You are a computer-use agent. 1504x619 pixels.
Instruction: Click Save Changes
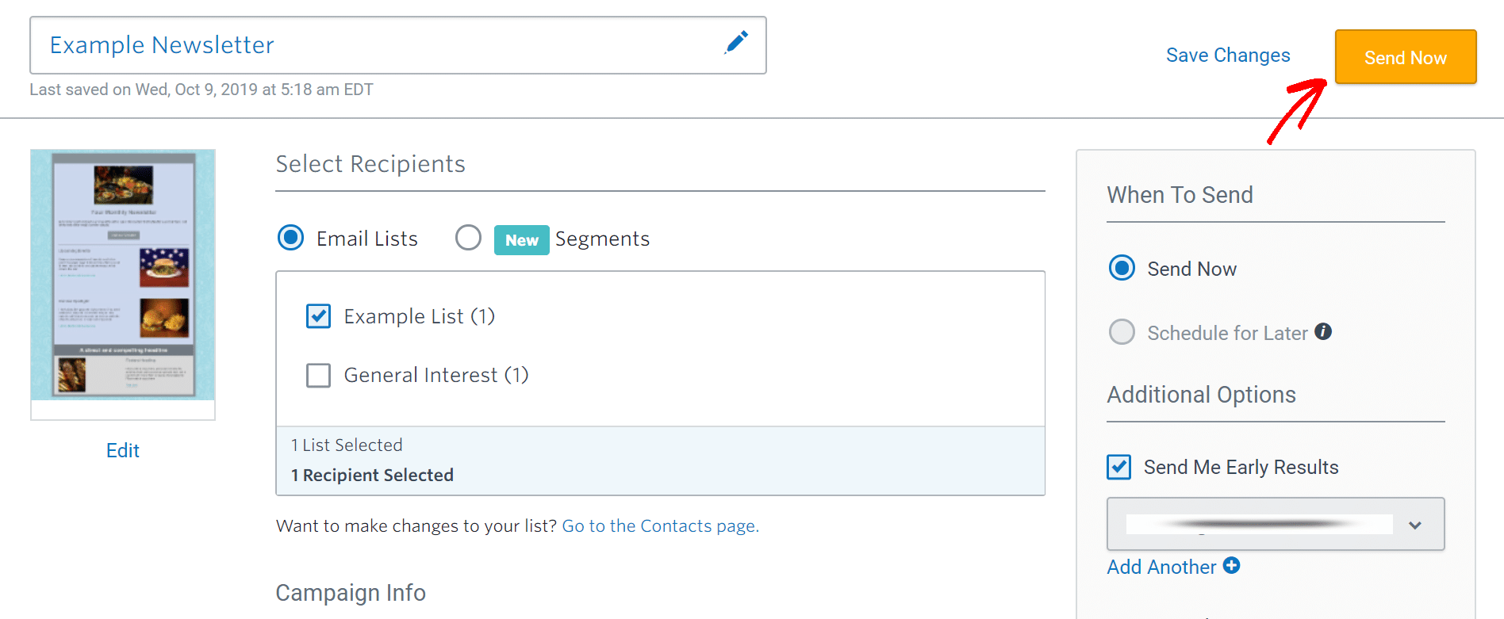tap(1228, 55)
